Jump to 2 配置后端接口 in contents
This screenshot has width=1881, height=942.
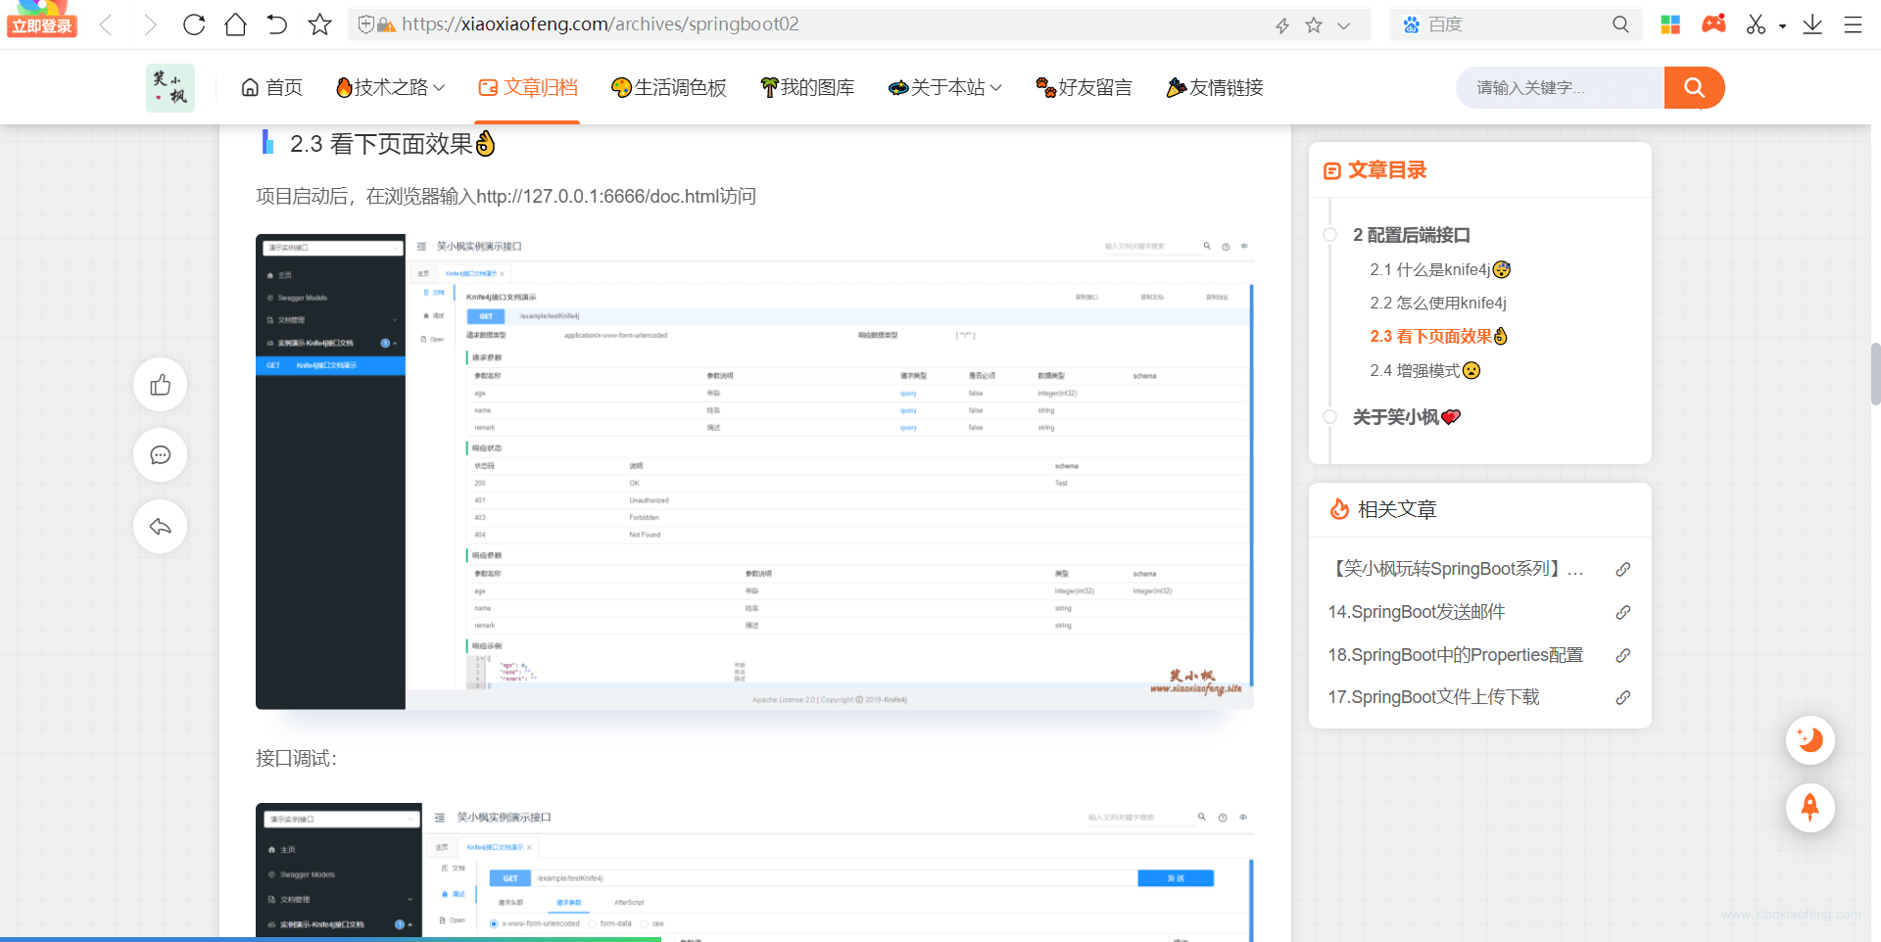pyautogui.click(x=1411, y=235)
